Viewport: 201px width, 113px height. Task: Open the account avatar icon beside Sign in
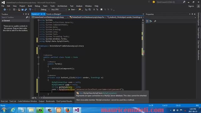198,6
